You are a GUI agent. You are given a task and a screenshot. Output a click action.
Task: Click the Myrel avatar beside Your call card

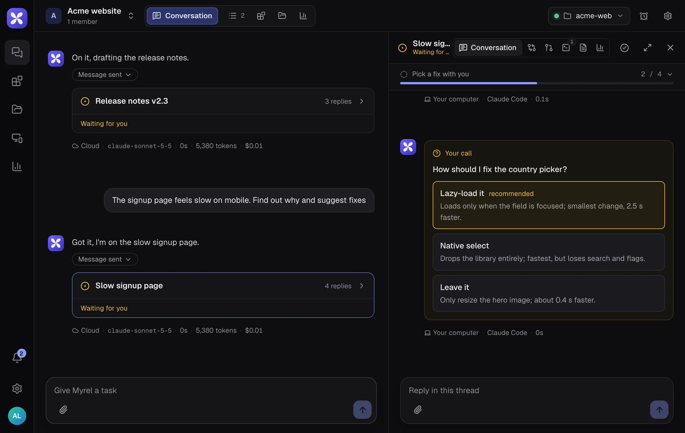pyautogui.click(x=408, y=147)
